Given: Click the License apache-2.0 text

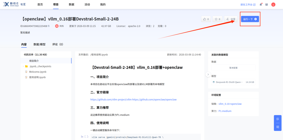Looking at the screenshot, I should [x=128, y=26].
